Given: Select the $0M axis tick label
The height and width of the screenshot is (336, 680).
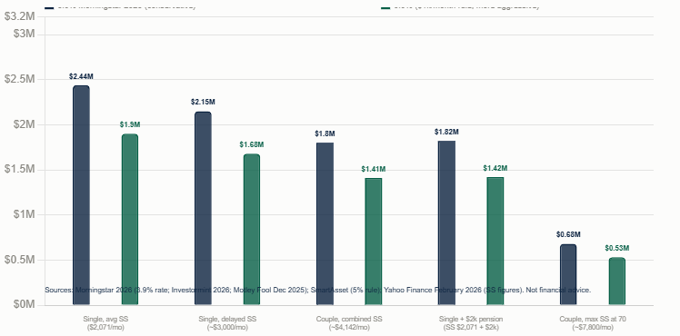Looking at the screenshot, I should click(25, 305).
